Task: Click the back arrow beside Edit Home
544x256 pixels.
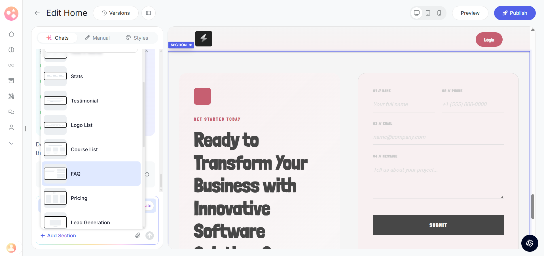Action: pyautogui.click(x=37, y=13)
